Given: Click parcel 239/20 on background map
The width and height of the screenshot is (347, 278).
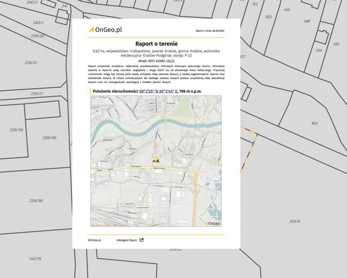Looking at the screenshot, I should point(38,36).
